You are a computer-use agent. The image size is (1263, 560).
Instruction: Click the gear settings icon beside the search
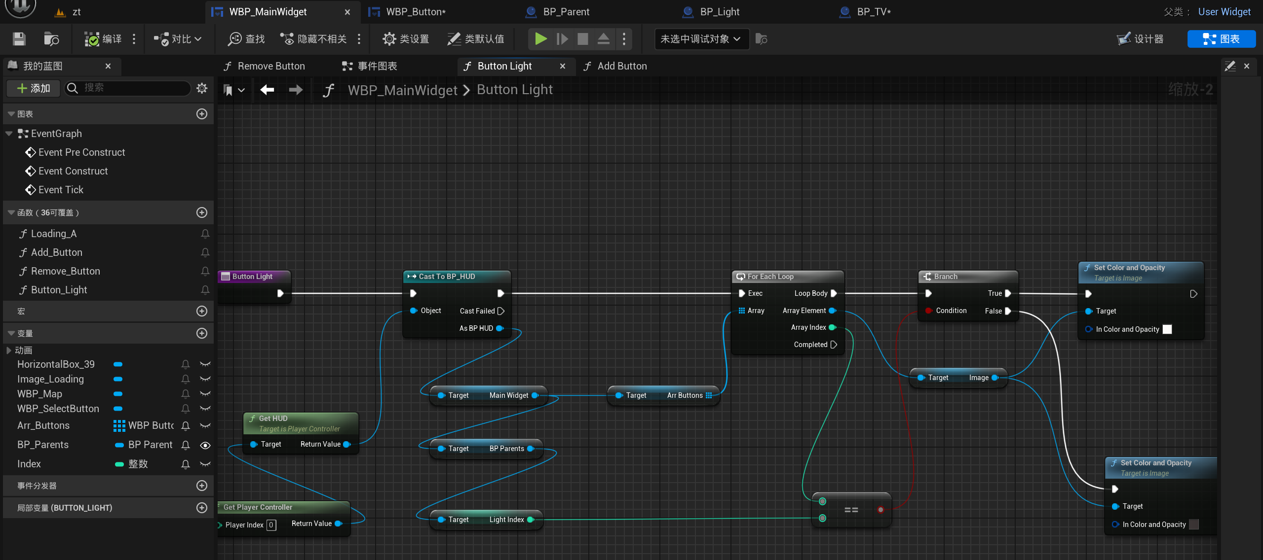202,88
